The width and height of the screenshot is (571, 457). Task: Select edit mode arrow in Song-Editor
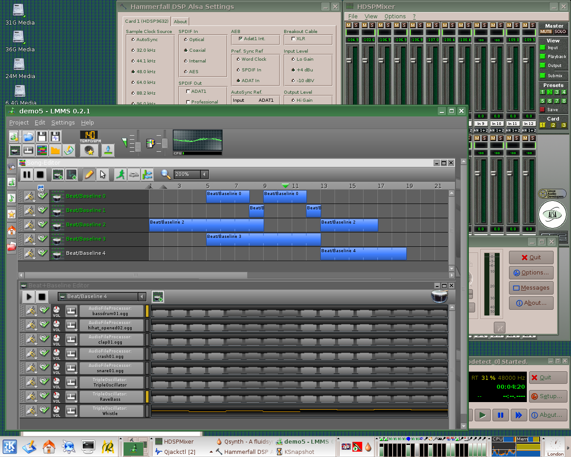[x=103, y=174]
